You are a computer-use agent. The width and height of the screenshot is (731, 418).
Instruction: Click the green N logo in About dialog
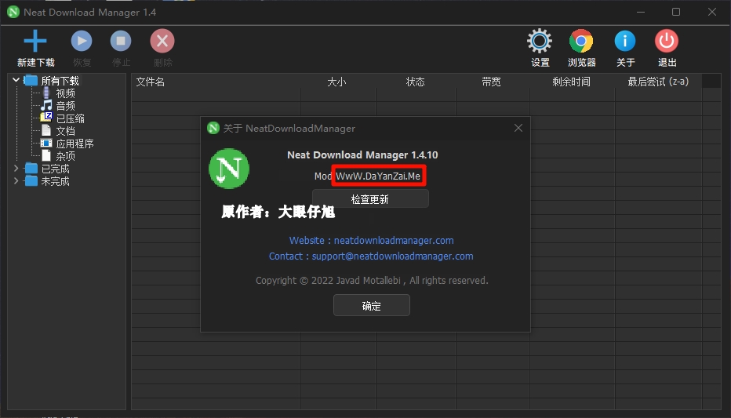229,169
